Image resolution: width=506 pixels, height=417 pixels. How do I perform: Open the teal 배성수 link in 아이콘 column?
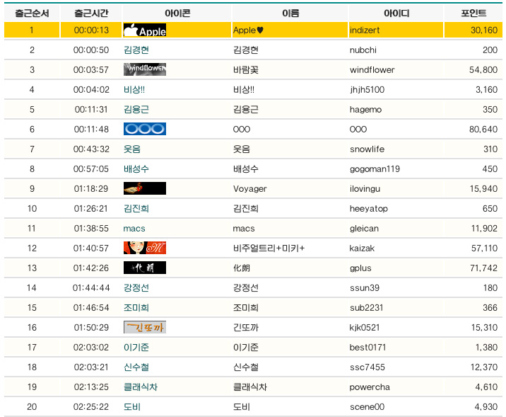(136, 169)
